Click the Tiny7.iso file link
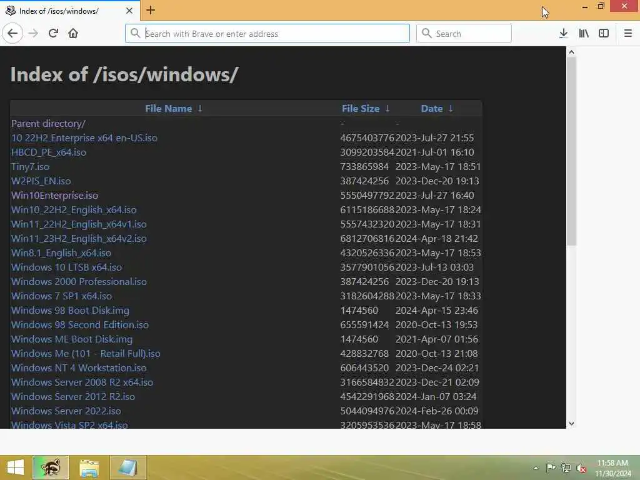This screenshot has height=480, width=640. (30, 166)
